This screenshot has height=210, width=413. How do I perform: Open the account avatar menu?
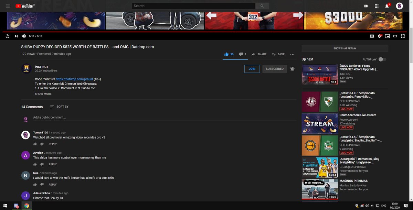coord(399,6)
